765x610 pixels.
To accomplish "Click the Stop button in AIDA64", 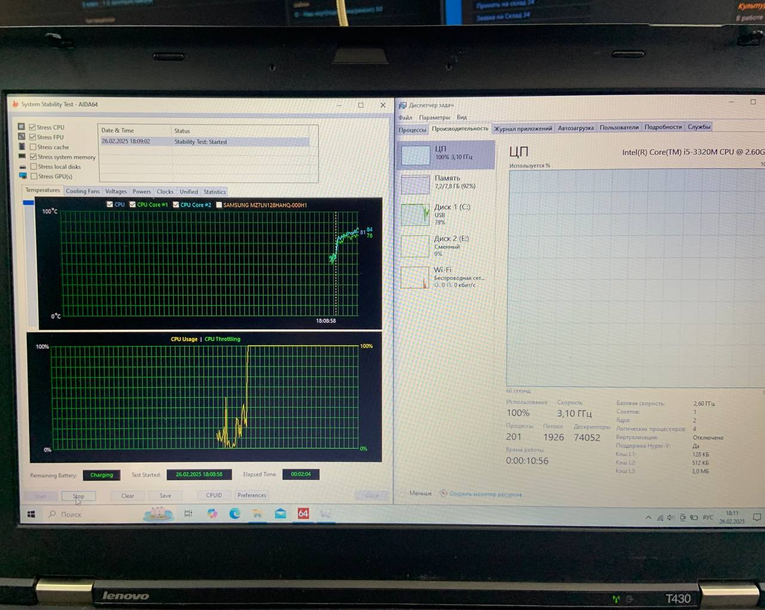I will [x=78, y=496].
